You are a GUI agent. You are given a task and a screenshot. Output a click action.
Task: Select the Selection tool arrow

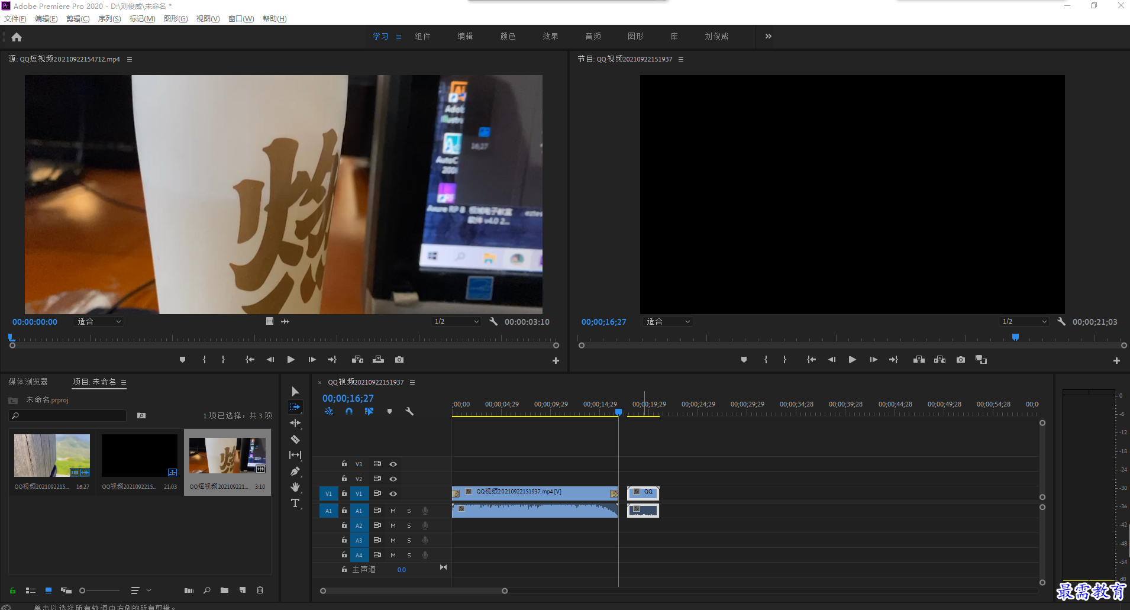[295, 391]
